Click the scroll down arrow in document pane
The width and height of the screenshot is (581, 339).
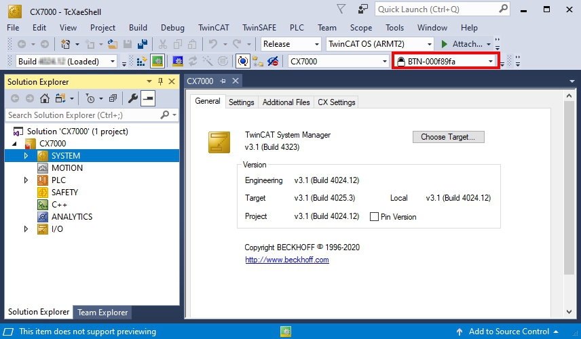tap(569, 312)
